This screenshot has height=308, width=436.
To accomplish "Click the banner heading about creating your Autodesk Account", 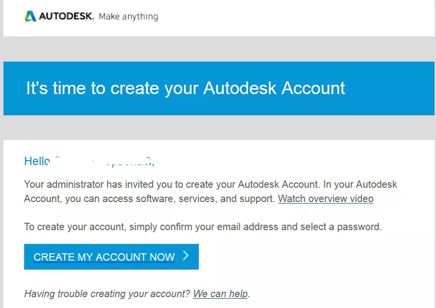I will click(x=185, y=88).
